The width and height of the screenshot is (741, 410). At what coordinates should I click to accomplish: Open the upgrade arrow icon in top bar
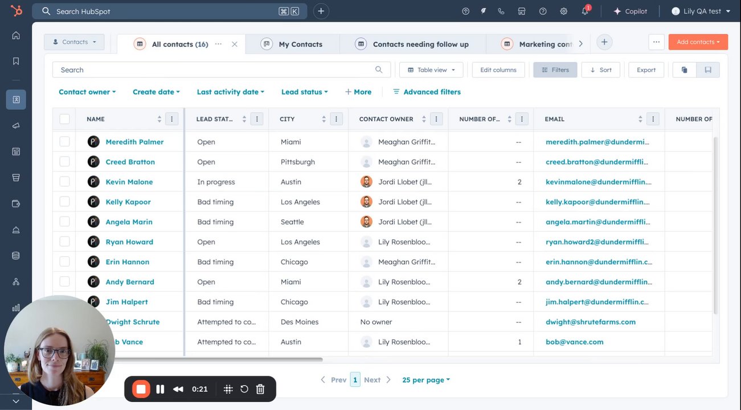click(x=465, y=11)
